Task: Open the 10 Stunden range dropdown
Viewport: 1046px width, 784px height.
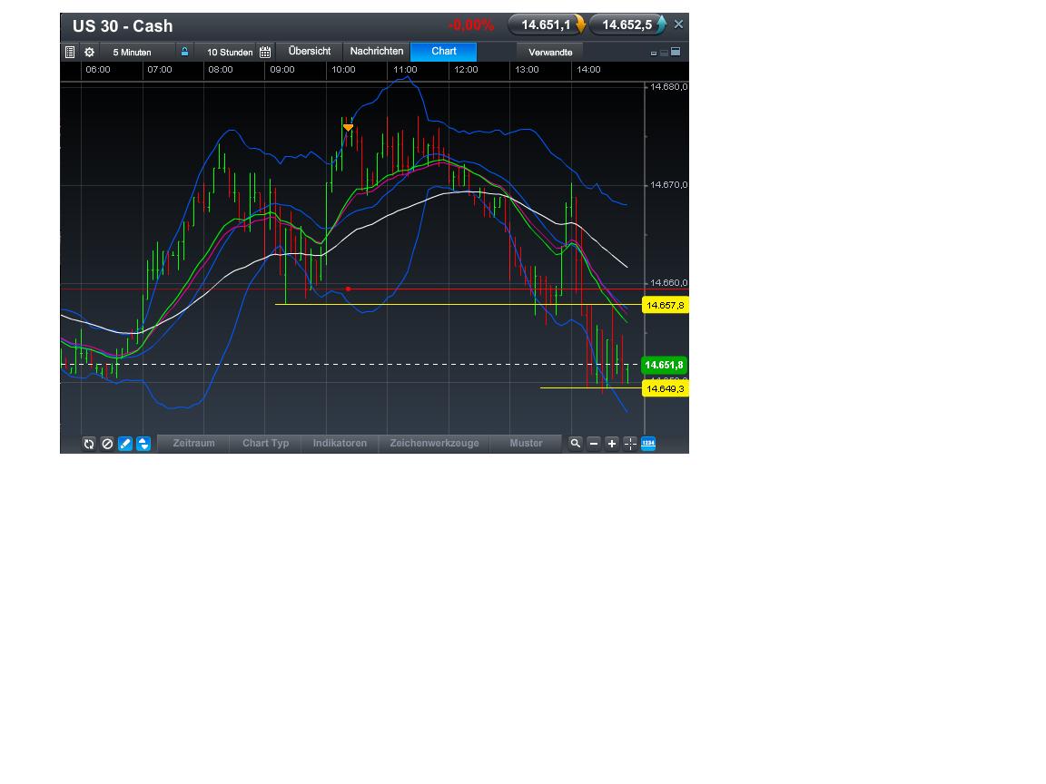Action: [x=230, y=52]
